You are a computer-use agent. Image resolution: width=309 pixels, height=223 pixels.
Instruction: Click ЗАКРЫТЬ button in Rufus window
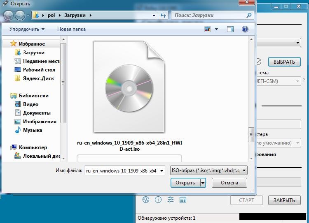[284, 200]
